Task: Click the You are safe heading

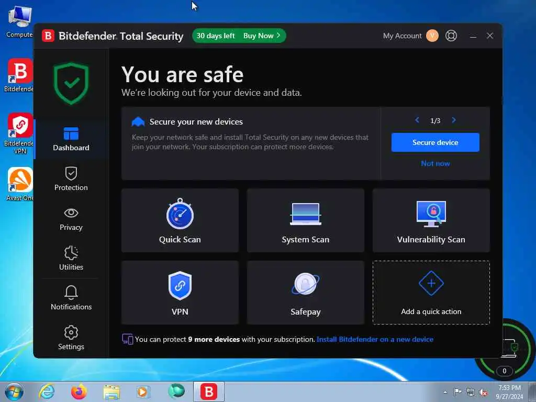Action: click(x=182, y=74)
